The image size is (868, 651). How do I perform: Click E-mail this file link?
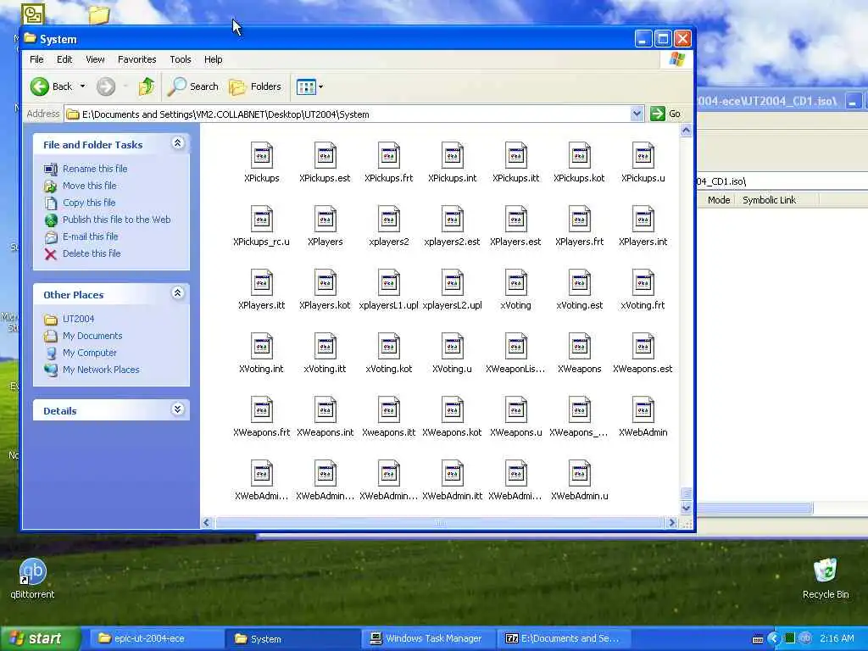pyautogui.click(x=90, y=236)
